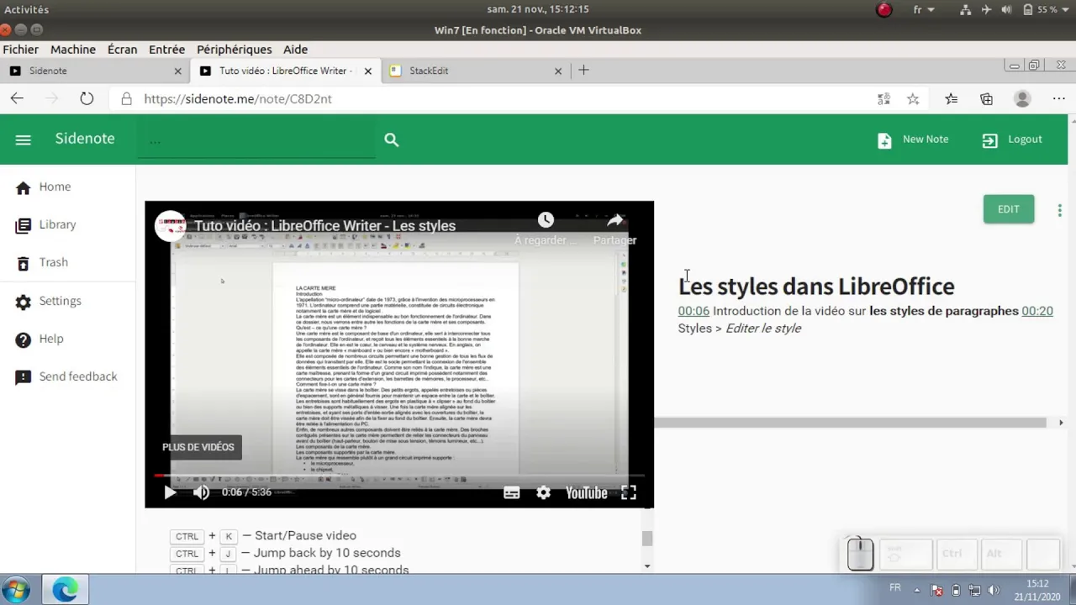Open the Windows Start menu
This screenshot has width=1076, height=605.
tap(16, 590)
